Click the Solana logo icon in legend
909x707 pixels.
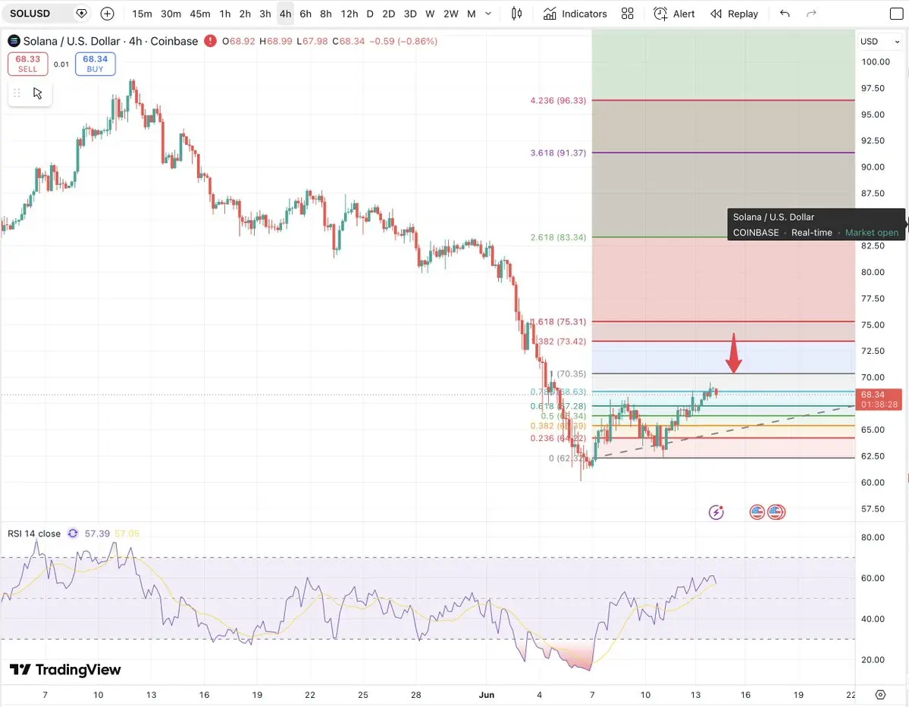tap(14, 41)
